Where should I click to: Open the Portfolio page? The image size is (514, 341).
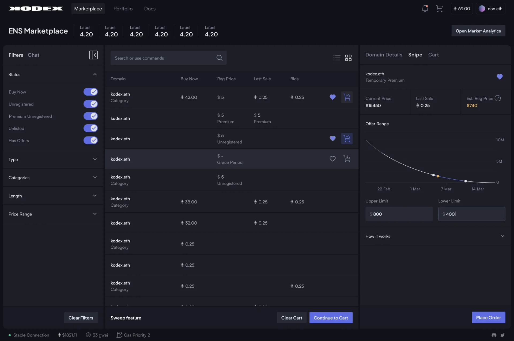[123, 9]
